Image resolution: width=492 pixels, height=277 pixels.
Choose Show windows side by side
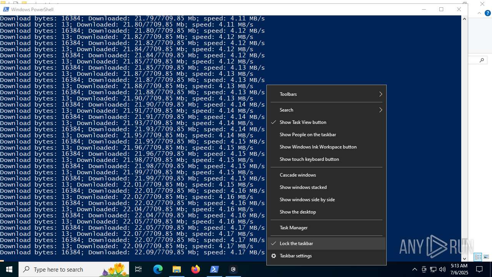point(326,200)
